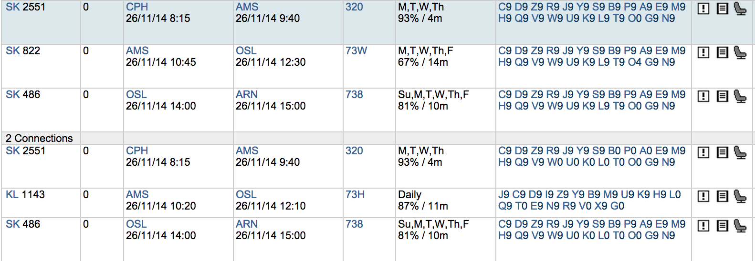Click alert icon for SK 2551 under 2 Connections
The image size is (755, 261).
tap(703, 152)
